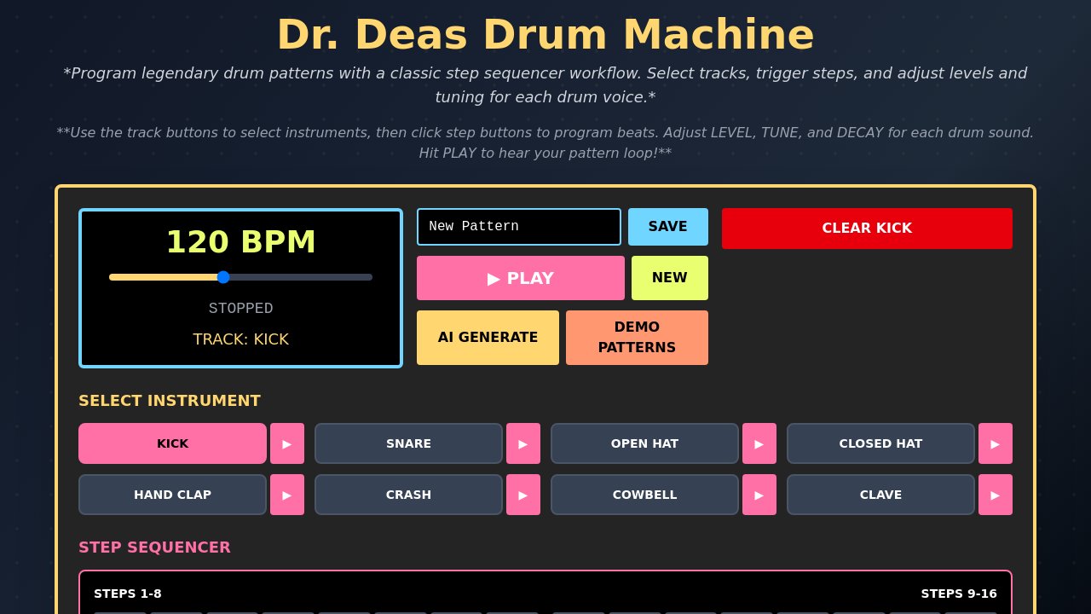Select the OPEN HAT instrument track
This screenshot has width=1091, height=614.
click(x=644, y=443)
